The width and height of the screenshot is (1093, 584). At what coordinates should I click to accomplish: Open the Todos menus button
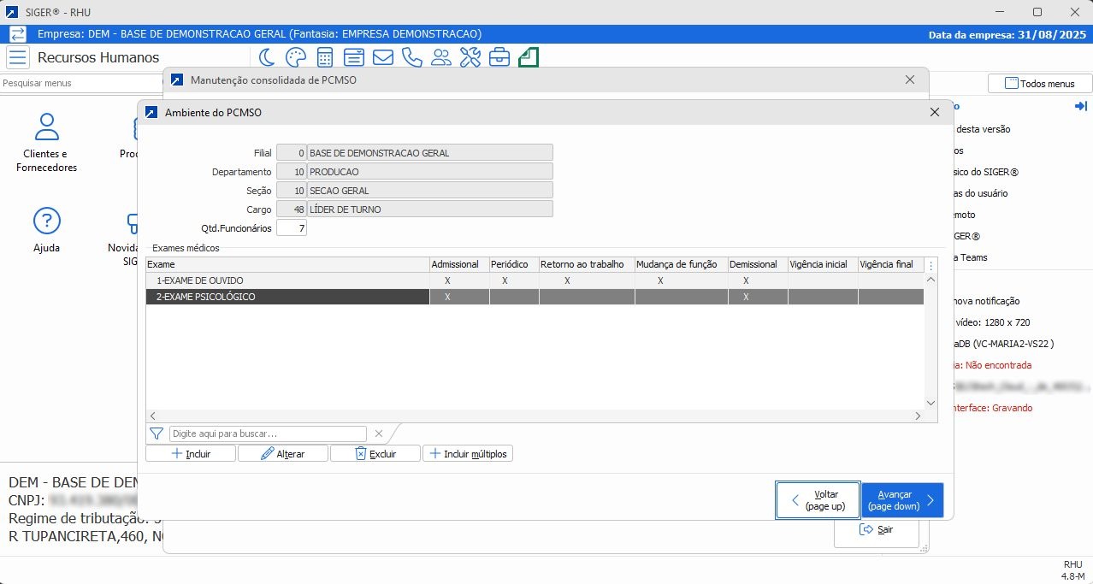point(1040,84)
